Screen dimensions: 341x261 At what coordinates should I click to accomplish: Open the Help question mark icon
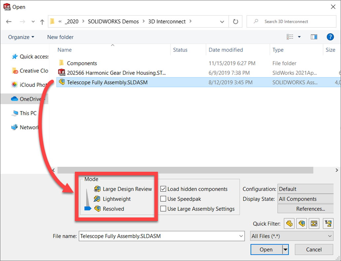point(330,37)
